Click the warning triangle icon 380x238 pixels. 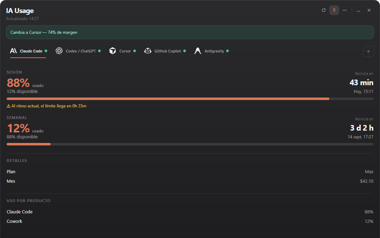click(8, 106)
